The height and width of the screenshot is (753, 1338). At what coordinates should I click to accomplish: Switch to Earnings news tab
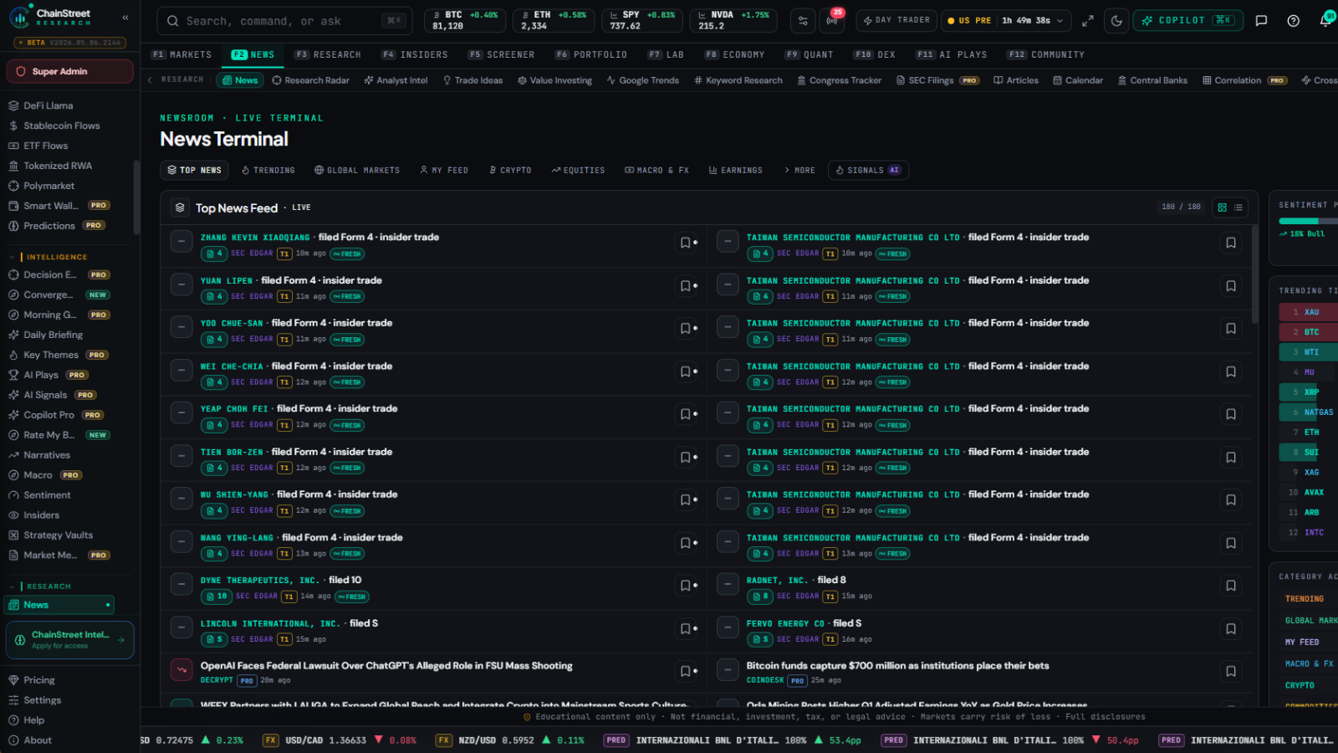(736, 170)
